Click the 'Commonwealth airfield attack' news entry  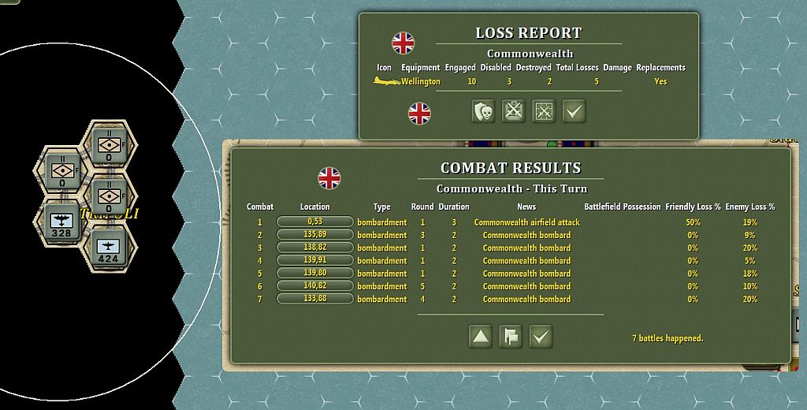click(x=526, y=222)
